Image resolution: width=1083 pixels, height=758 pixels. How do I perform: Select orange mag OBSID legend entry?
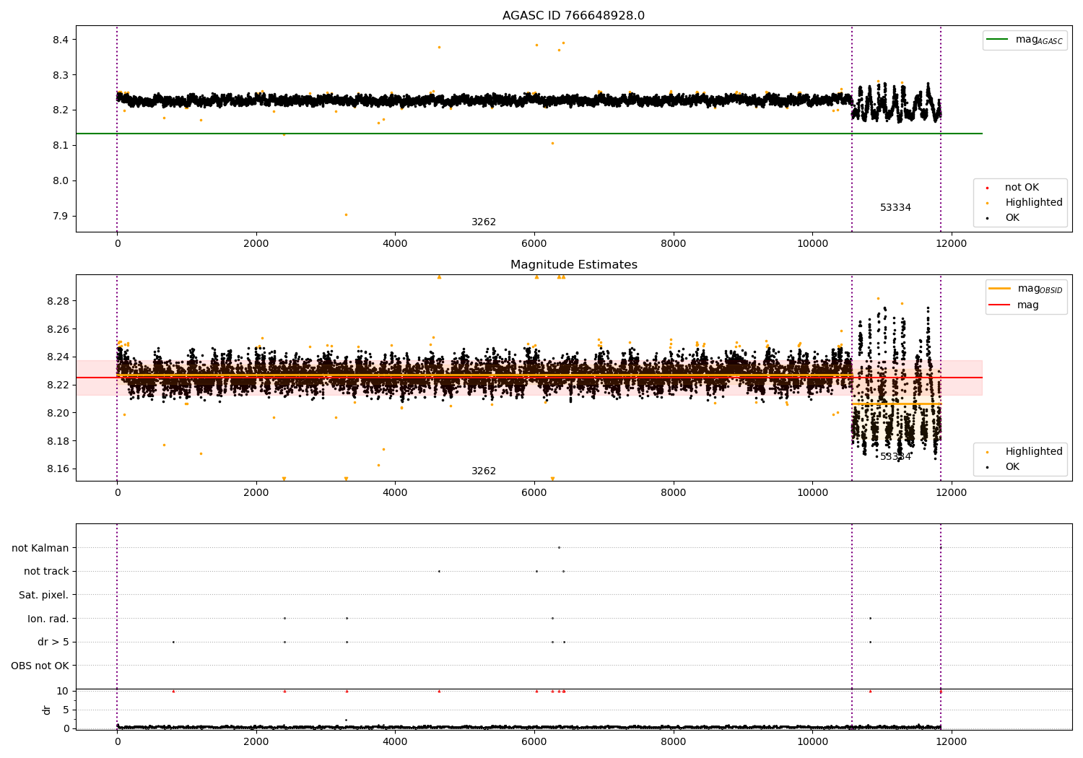[1026, 289]
